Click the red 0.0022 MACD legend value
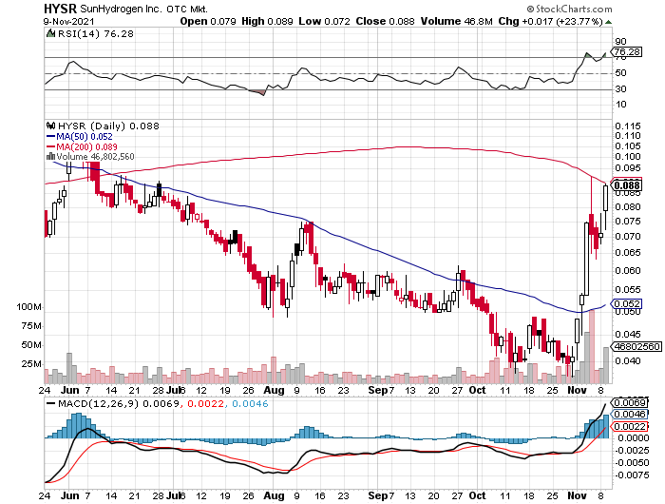665x504 pixels. (x=205, y=404)
